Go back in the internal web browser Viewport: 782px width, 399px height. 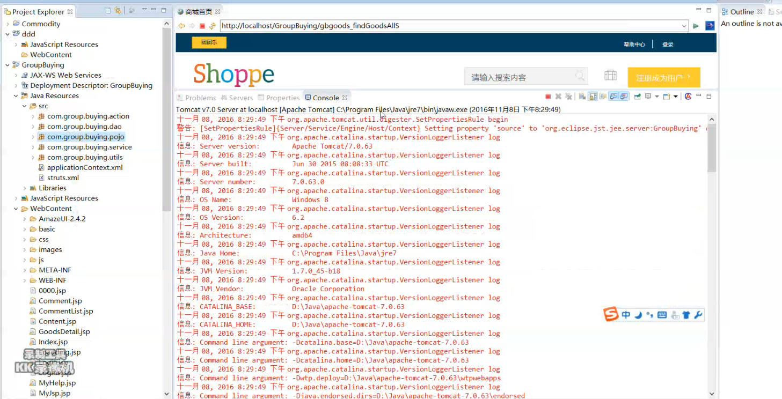182,26
